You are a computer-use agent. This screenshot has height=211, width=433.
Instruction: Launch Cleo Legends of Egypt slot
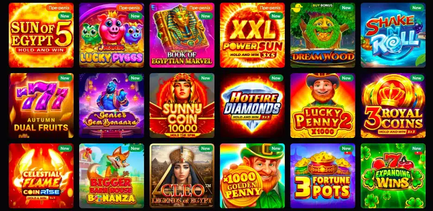pyautogui.click(x=182, y=176)
